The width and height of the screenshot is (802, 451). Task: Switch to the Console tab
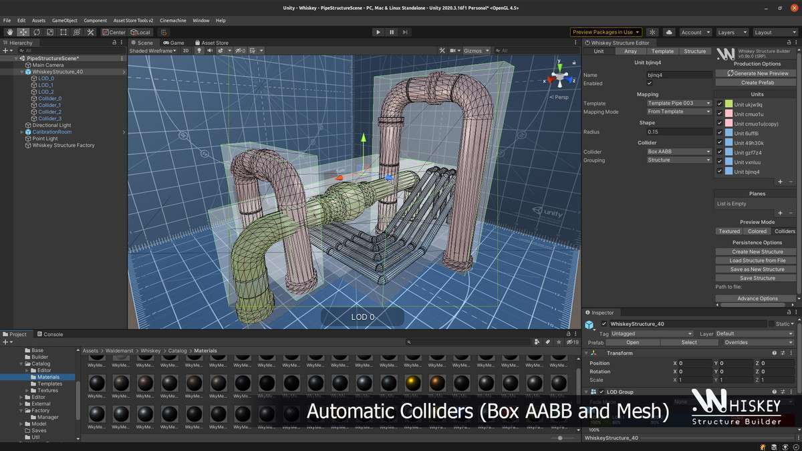[50, 334]
